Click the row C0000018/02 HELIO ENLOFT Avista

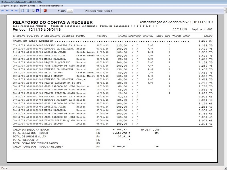pos(113,124)
